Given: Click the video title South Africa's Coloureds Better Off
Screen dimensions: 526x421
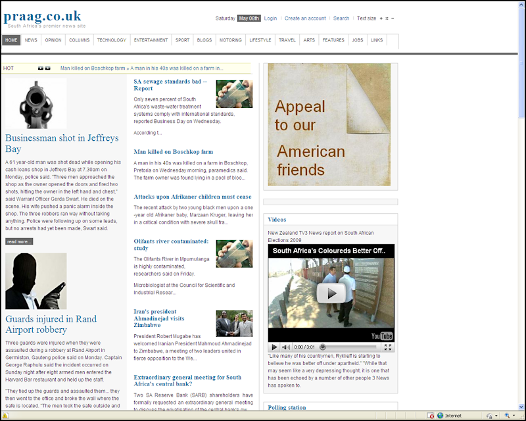Looking at the screenshot, I should (x=329, y=251).
